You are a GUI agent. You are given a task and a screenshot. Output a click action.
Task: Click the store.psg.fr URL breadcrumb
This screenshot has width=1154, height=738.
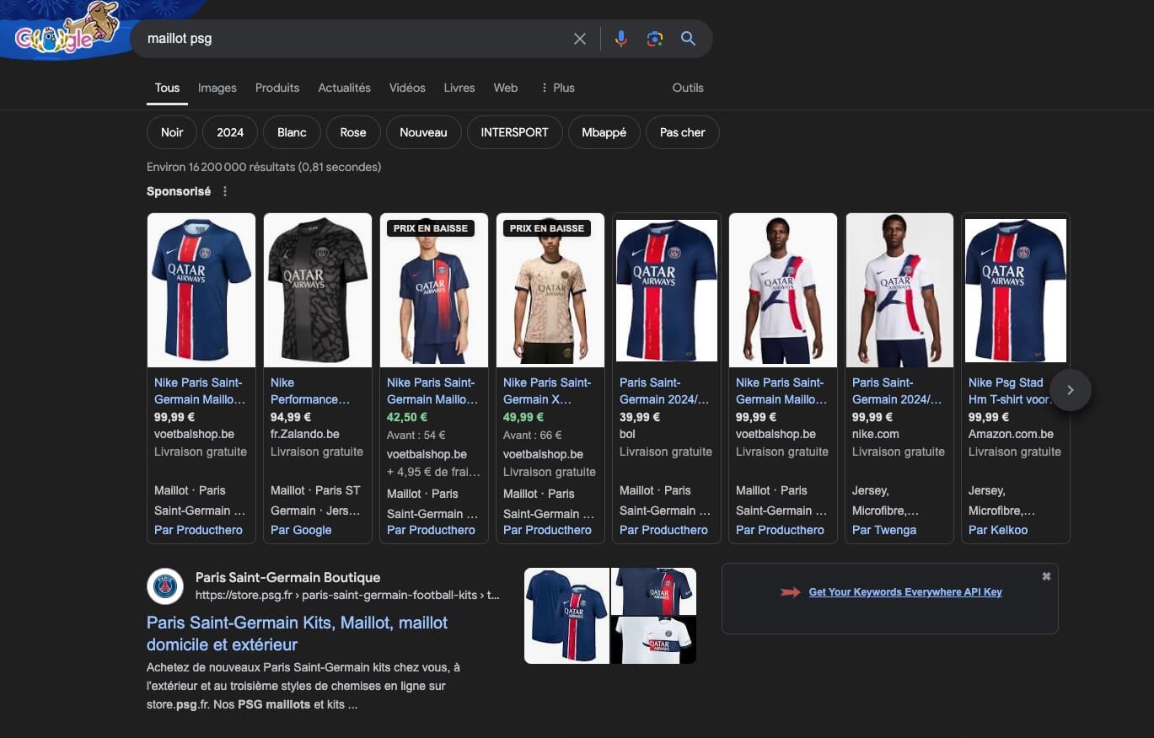(347, 595)
